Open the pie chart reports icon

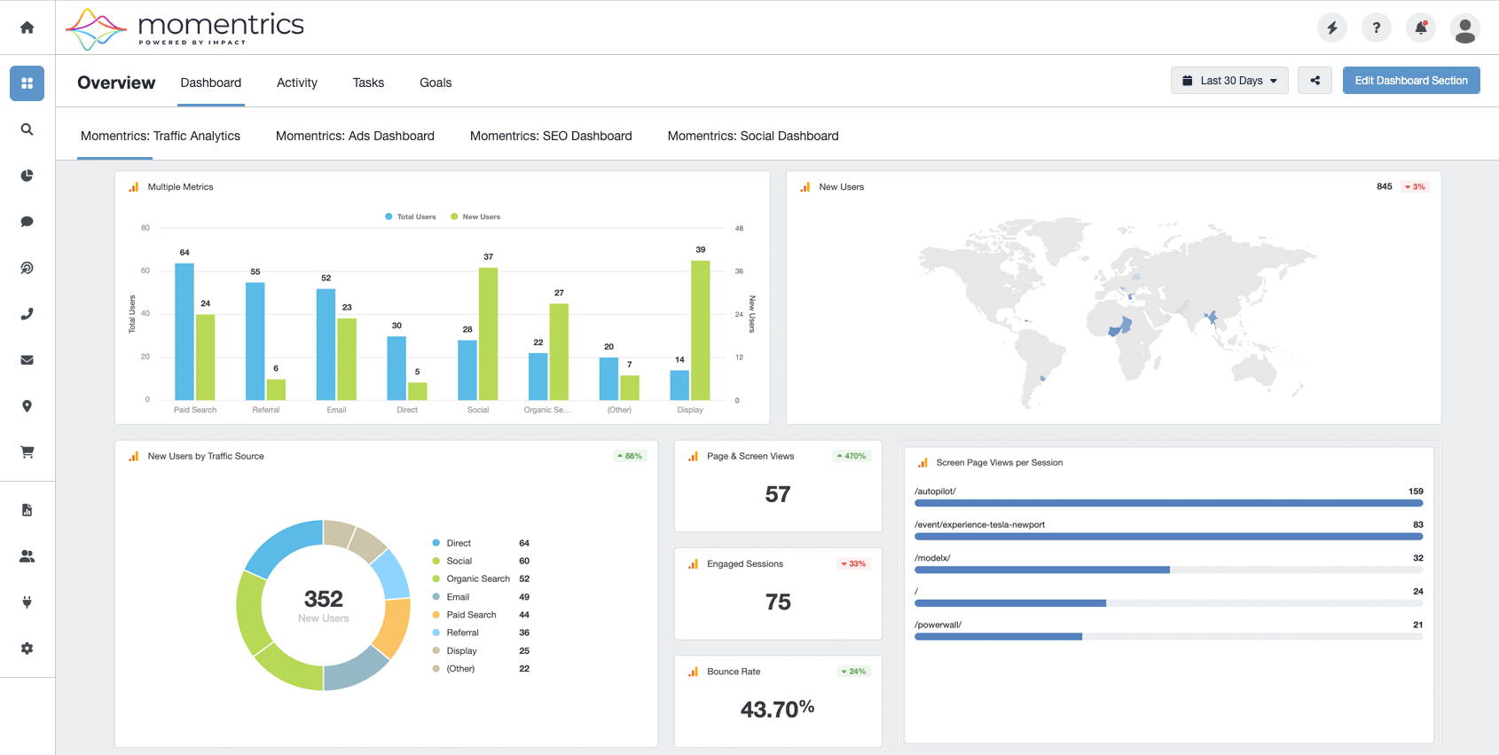[27, 176]
